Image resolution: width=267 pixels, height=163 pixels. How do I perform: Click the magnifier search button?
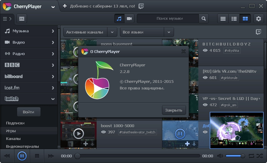[204, 19]
